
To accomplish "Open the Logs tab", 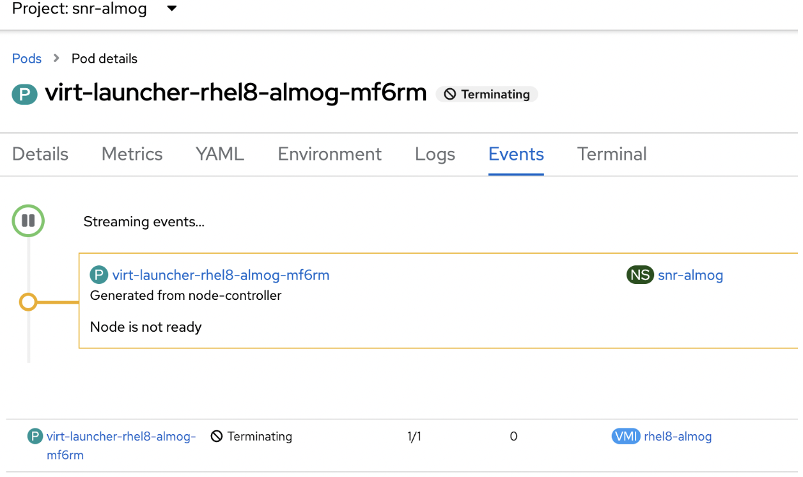I will pyautogui.click(x=435, y=154).
